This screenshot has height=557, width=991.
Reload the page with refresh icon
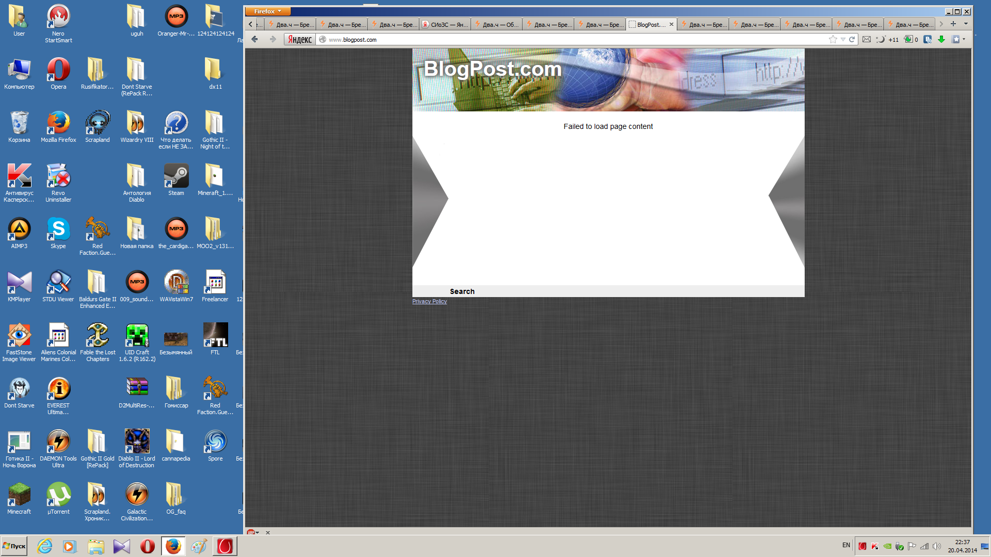(x=852, y=39)
